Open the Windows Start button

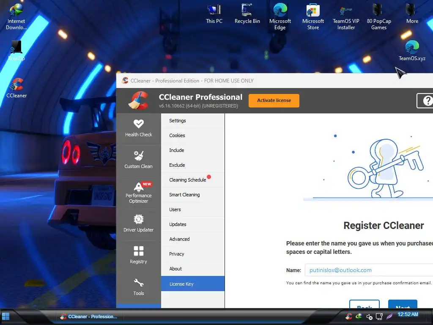5,317
